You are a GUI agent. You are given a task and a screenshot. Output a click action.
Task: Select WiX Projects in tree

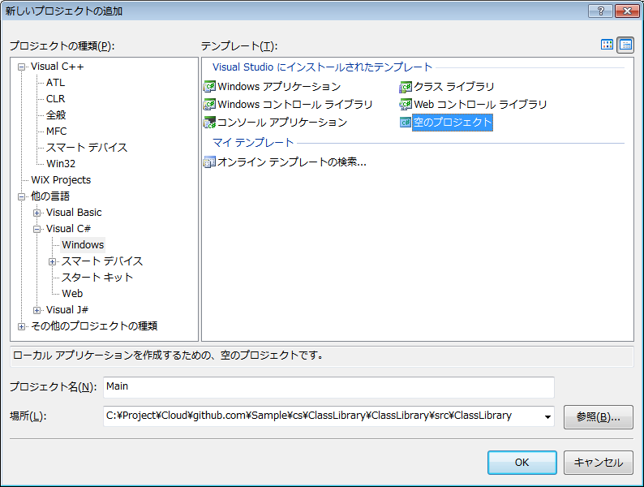tap(61, 180)
